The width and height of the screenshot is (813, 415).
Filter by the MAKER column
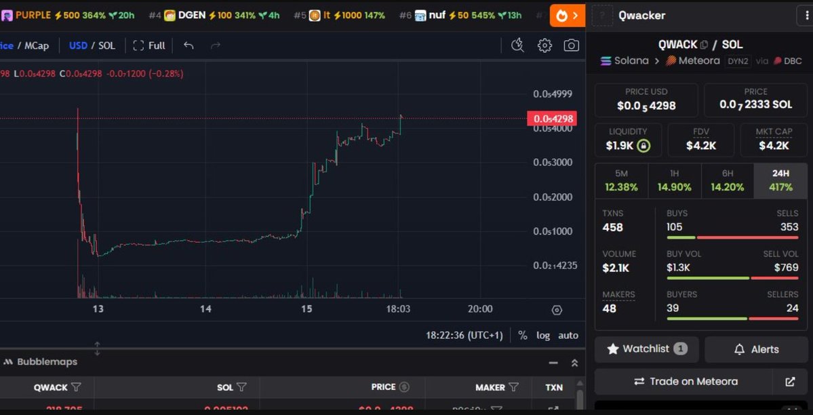tap(513, 387)
